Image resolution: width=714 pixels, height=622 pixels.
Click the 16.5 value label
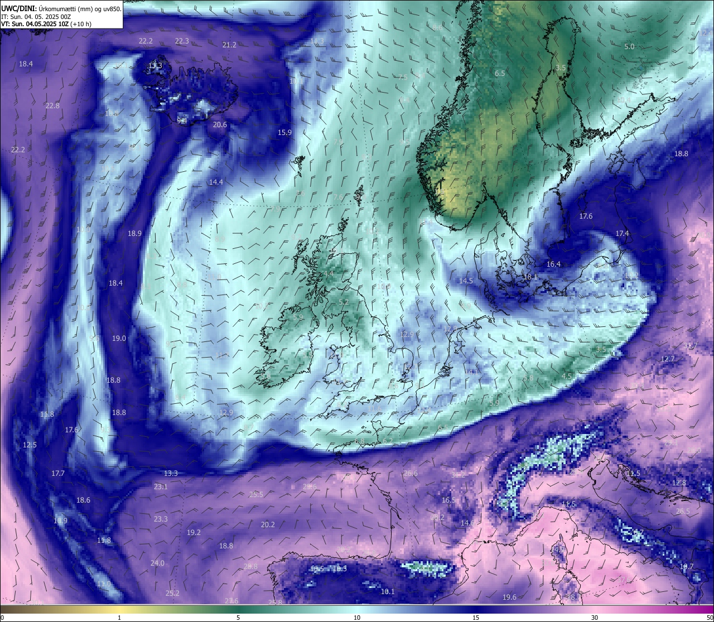[x=448, y=500]
